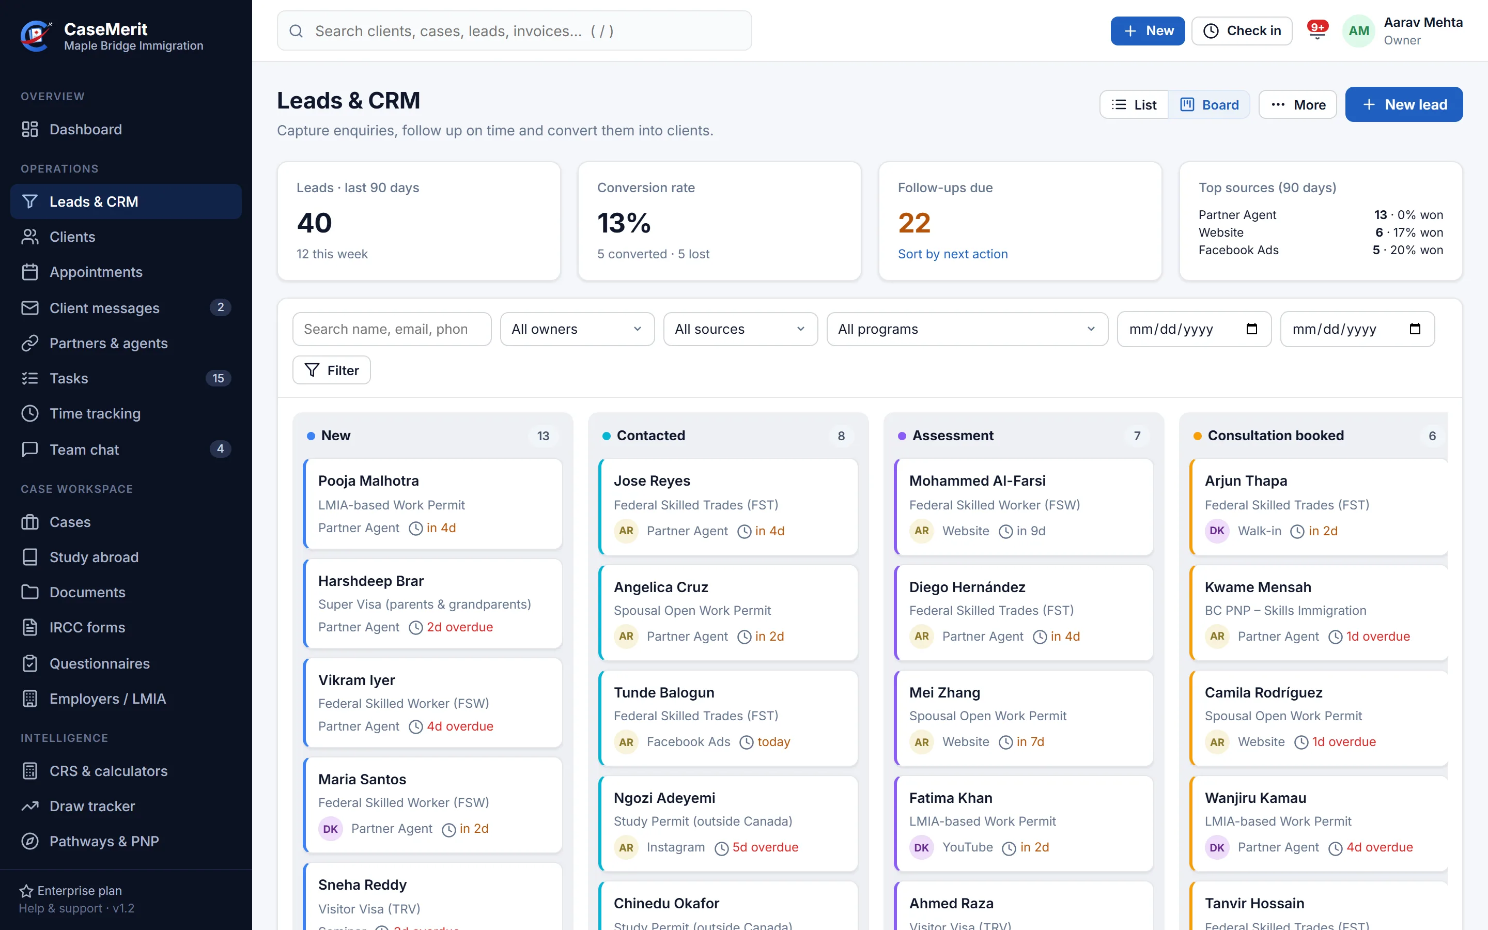Viewport: 1488px width, 930px height.
Task: Expand the All owners dropdown
Action: coord(577,329)
